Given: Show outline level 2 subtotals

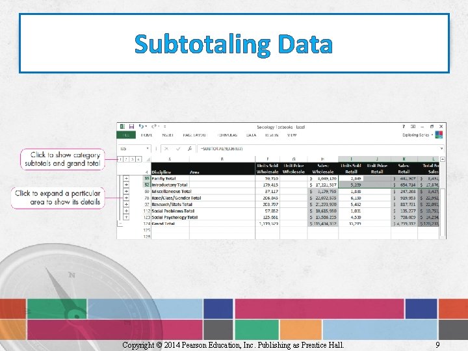Looking at the screenshot, I should pos(126,159).
